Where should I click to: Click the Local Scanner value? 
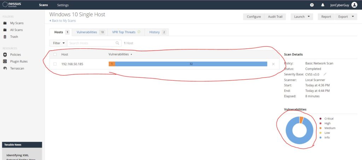pyautogui.click(x=315, y=80)
